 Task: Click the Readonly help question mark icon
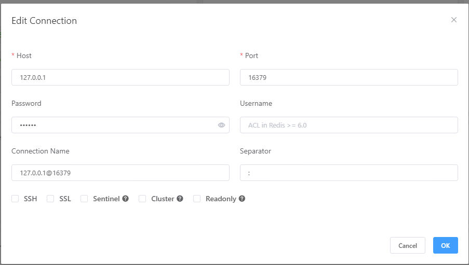click(x=242, y=199)
